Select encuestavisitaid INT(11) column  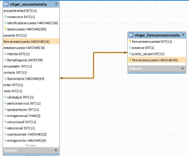(31, 11)
